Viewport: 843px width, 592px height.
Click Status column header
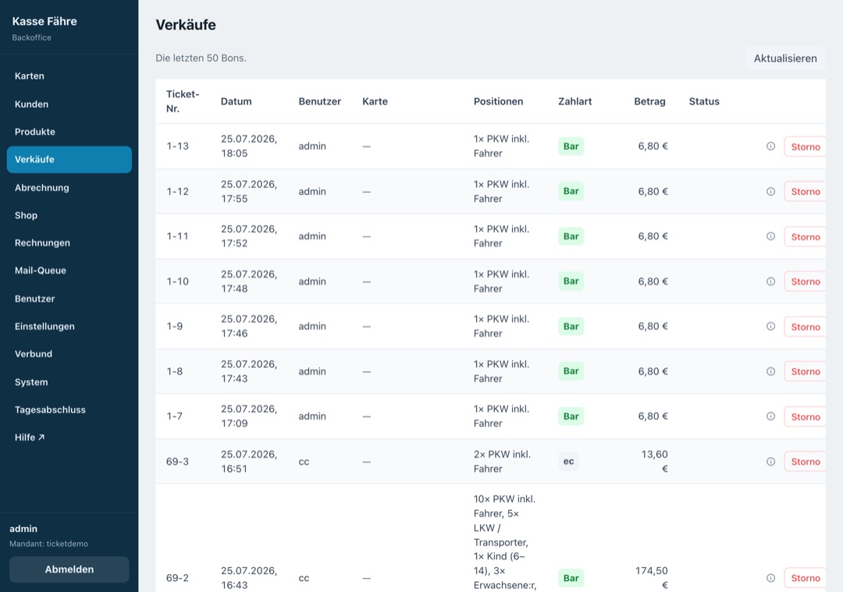704,101
